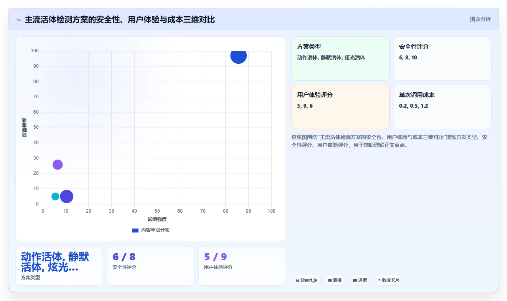
Task: Click the 5 / 9 stat value
Action: click(215, 257)
